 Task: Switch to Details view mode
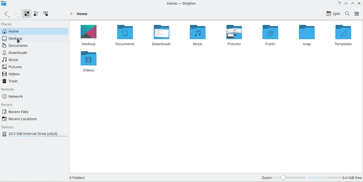coord(46,14)
